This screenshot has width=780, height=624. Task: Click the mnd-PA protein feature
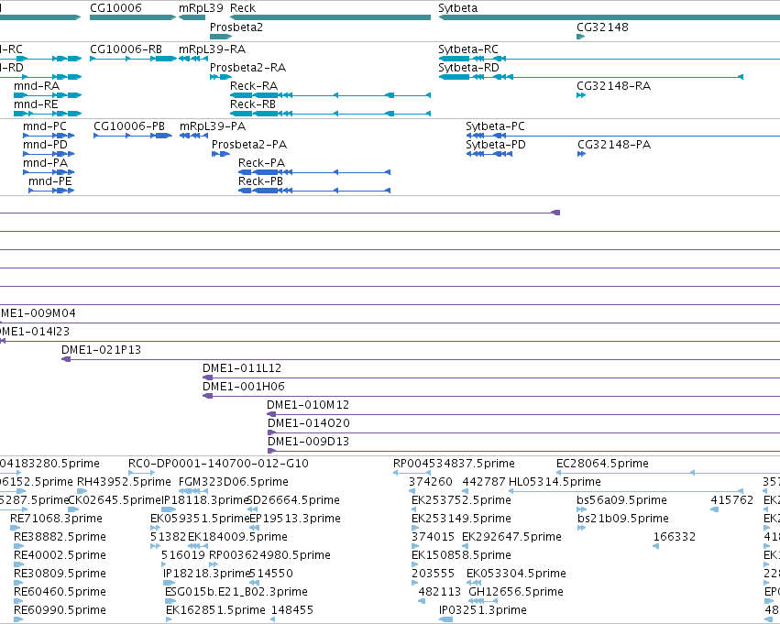[49, 172]
